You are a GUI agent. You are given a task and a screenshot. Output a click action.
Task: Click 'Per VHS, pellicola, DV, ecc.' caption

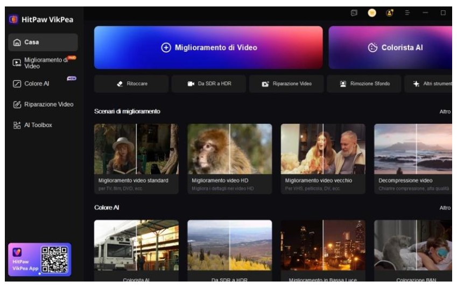coord(312,188)
